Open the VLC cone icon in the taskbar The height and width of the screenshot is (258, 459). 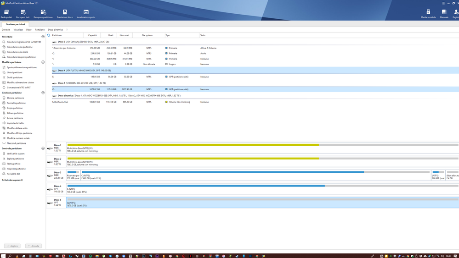pyautogui.click(x=17, y=256)
